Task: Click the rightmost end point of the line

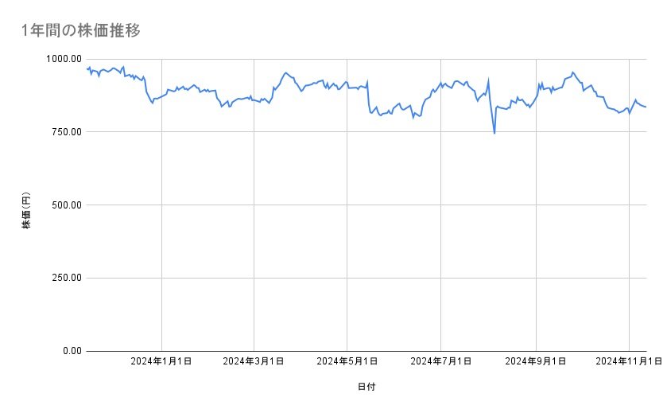Action: pyautogui.click(x=646, y=107)
